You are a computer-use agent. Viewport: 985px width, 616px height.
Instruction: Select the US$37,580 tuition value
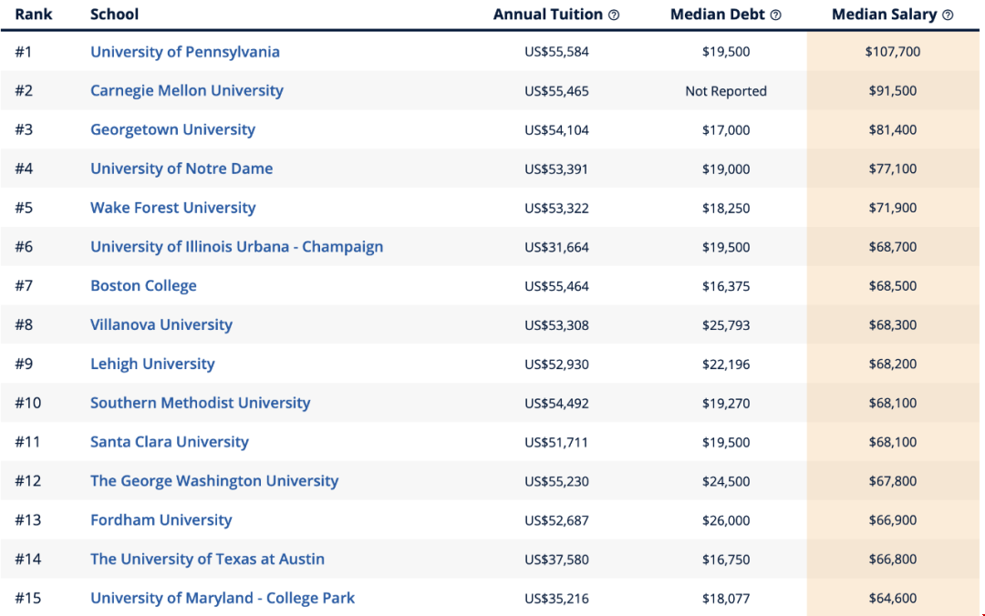tap(556, 559)
